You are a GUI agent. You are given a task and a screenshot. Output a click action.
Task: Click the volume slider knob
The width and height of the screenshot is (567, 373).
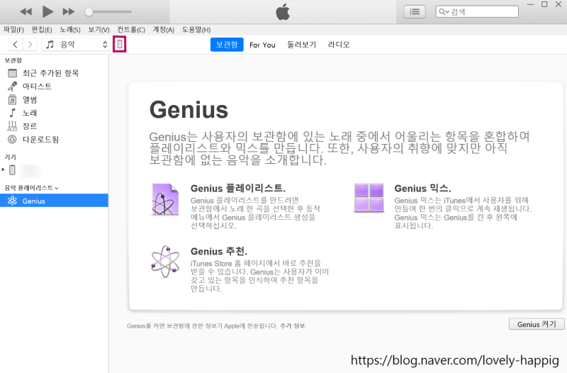(89, 12)
